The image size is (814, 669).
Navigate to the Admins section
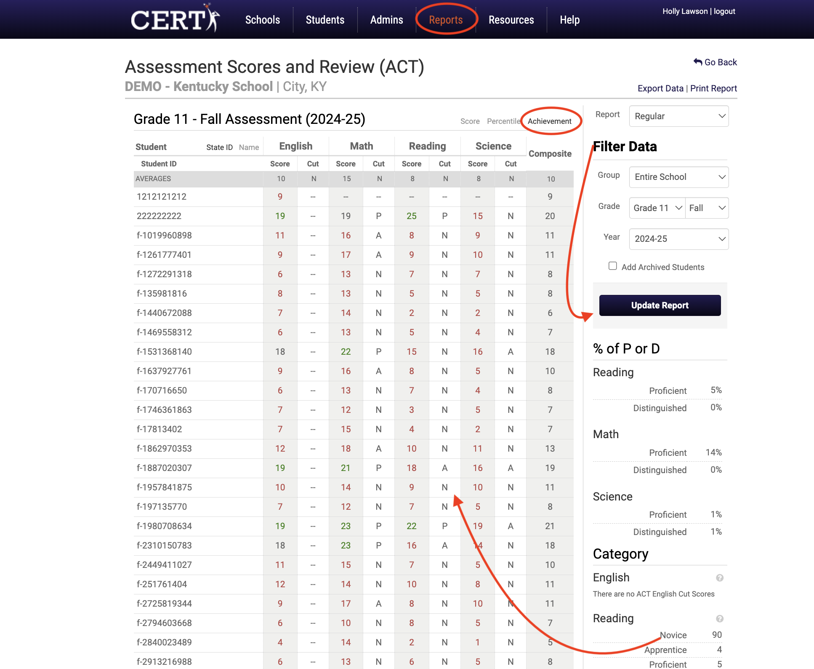point(386,19)
